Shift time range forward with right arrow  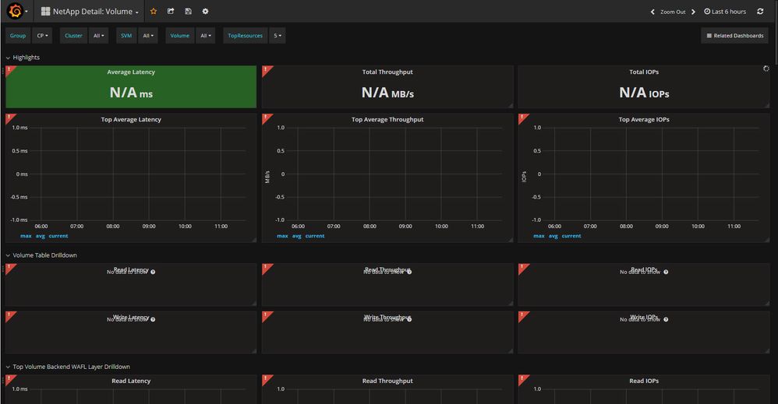pyautogui.click(x=693, y=12)
